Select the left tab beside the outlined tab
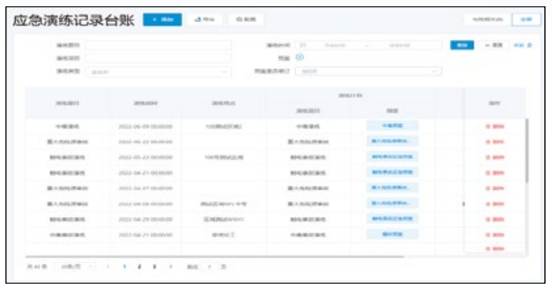 pyautogui.click(x=488, y=20)
